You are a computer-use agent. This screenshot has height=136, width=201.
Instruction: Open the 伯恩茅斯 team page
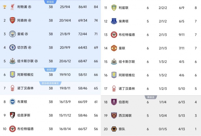click(23, 115)
